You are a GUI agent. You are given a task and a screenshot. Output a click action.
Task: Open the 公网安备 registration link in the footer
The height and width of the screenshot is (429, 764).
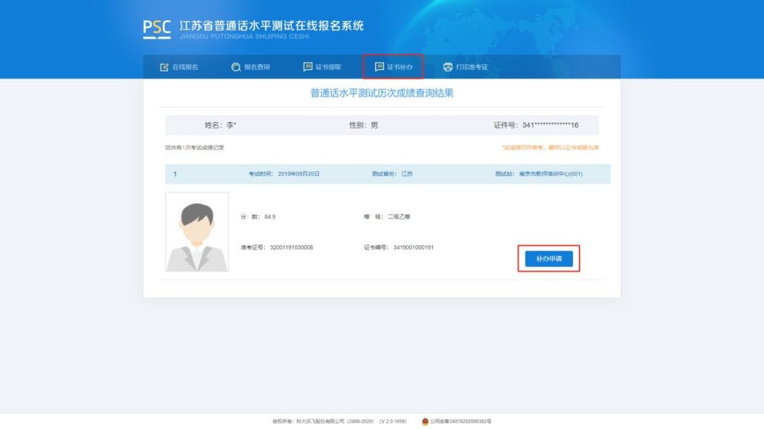[x=461, y=422]
